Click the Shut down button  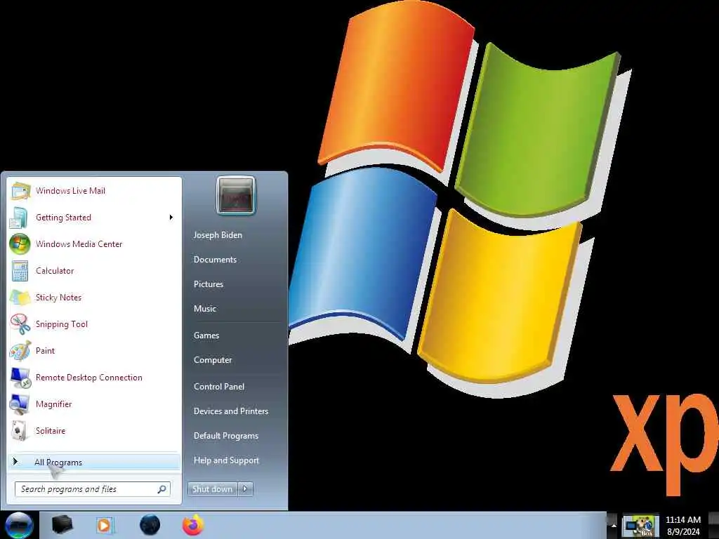213,489
